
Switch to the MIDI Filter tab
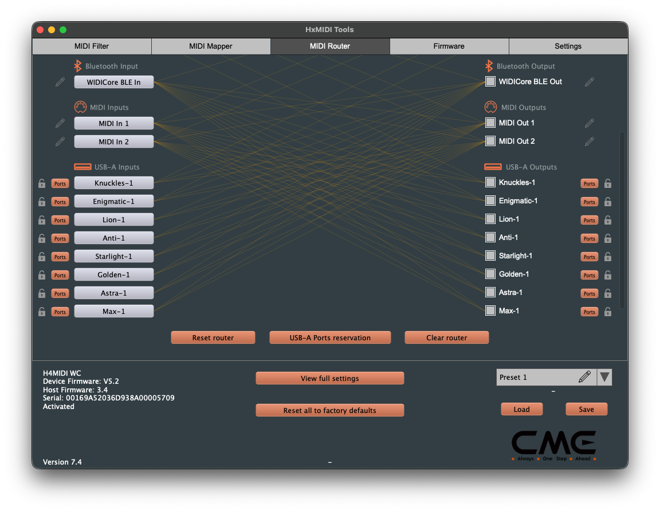tap(92, 46)
